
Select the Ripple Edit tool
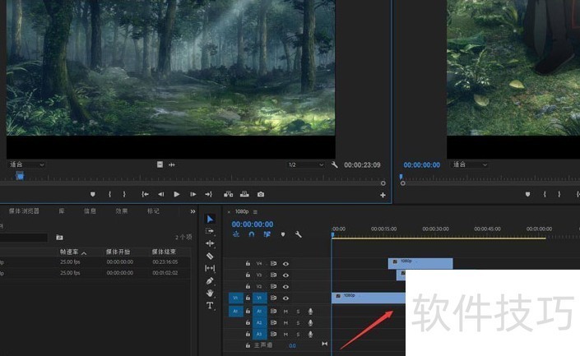click(x=210, y=243)
